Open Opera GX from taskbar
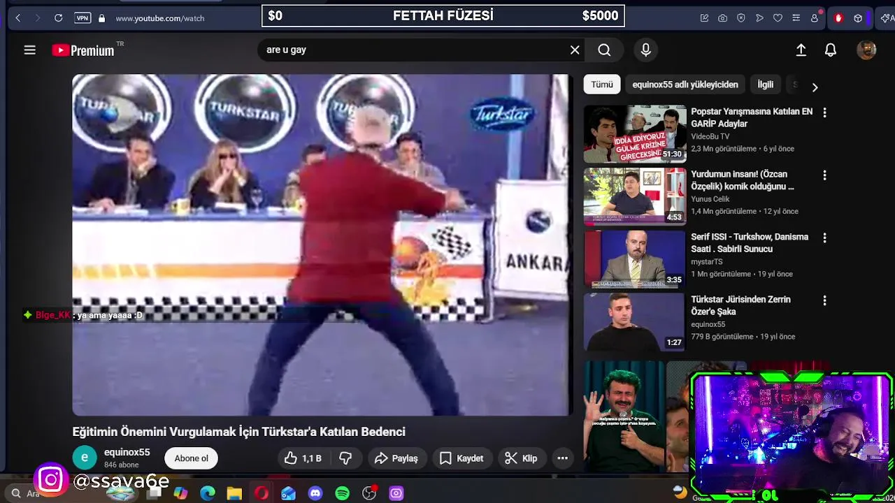The height and width of the screenshot is (503, 895). 262,493
